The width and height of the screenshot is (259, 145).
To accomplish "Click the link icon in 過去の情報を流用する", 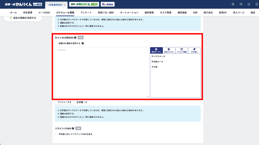I will coord(11,18).
